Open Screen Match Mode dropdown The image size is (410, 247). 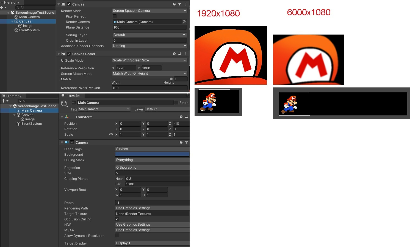[149, 73]
